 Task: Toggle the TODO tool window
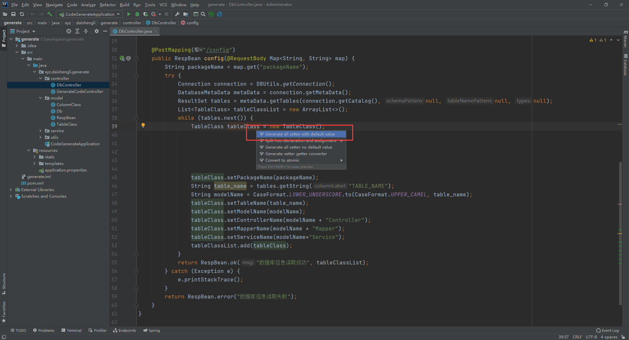pyautogui.click(x=18, y=331)
